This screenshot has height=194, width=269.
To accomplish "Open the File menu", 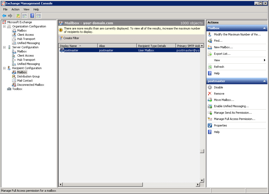I will 5,9.
